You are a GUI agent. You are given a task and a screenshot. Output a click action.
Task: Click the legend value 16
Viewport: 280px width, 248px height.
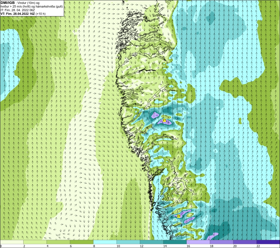pyautogui.click(x=188, y=246)
